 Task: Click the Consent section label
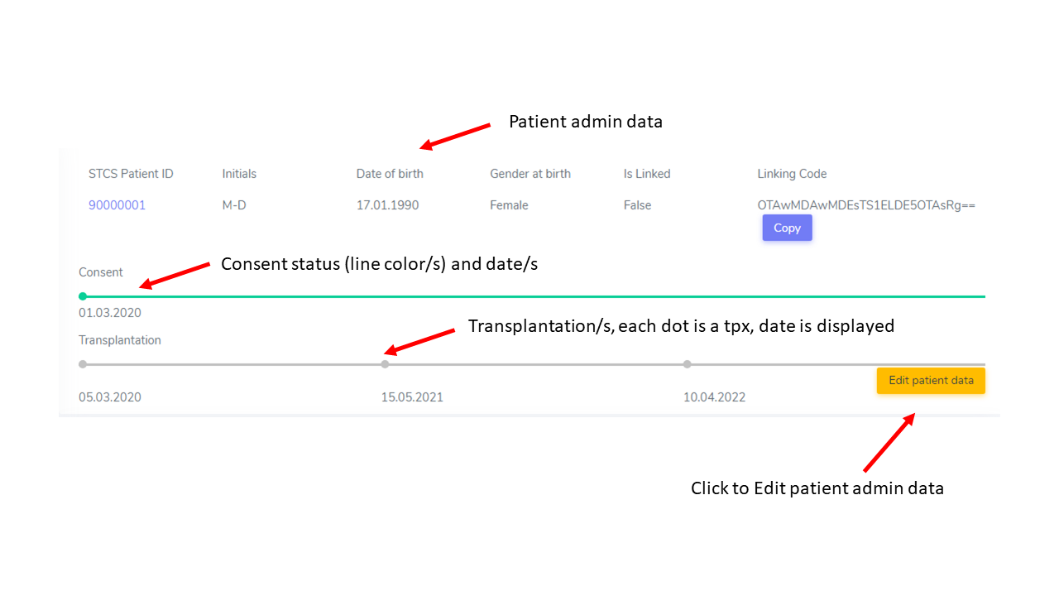click(x=101, y=272)
